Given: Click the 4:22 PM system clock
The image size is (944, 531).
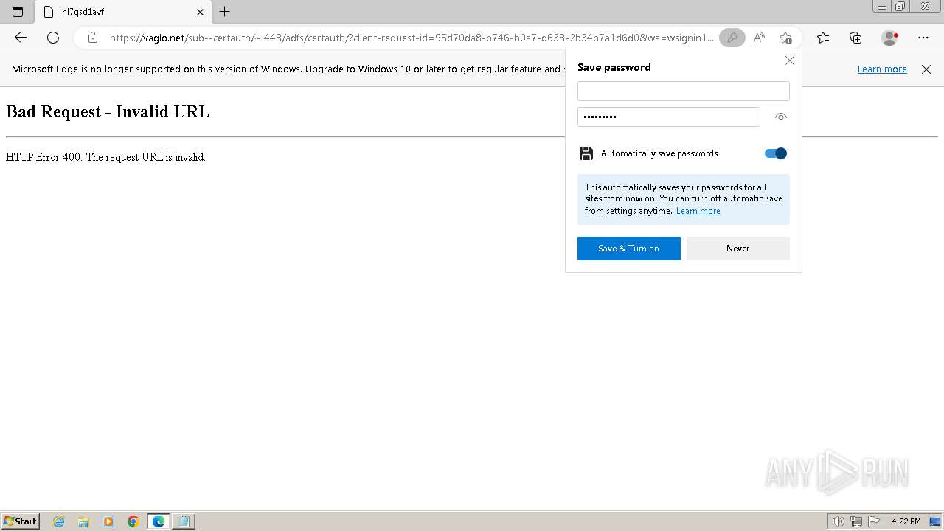Looking at the screenshot, I should [x=906, y=521].
